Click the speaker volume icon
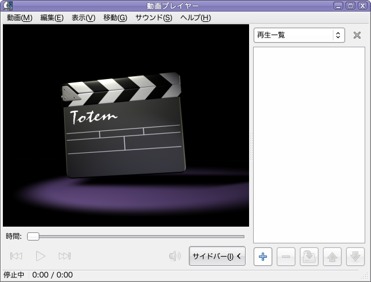The image size is (371, 282). (175, 256)
